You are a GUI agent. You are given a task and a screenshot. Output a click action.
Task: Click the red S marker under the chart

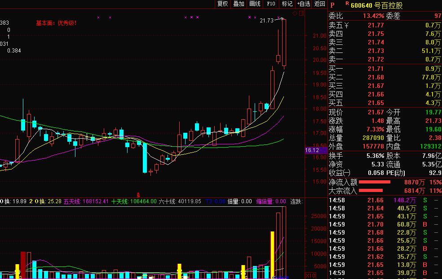point(138,195)
